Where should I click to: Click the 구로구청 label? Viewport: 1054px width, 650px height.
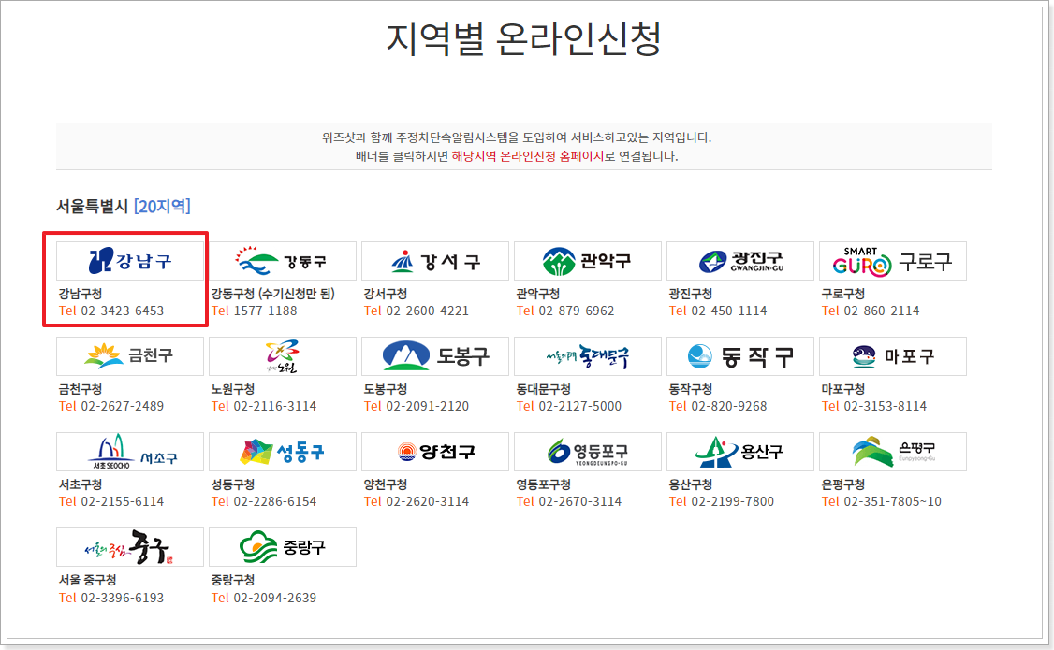point(843,294)
